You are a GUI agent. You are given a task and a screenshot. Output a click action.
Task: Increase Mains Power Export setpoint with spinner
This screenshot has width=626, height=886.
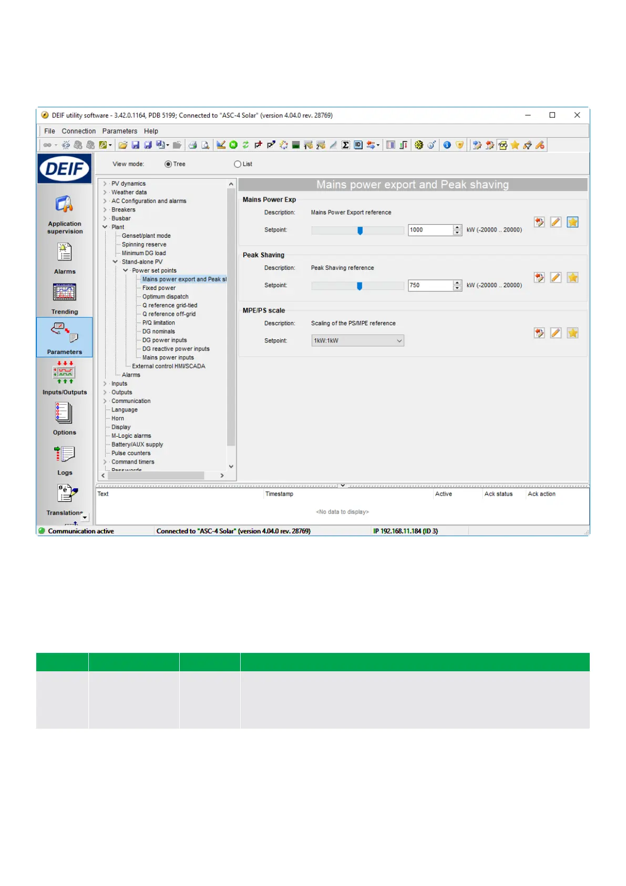pyautogui.click(x=457, y=227)
